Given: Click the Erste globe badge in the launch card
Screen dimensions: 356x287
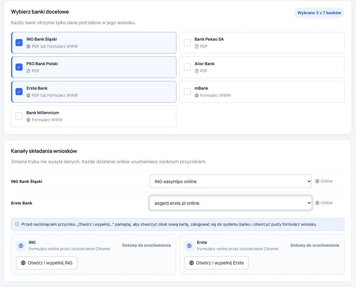Looking at the screenshot, I should (189, 245).
